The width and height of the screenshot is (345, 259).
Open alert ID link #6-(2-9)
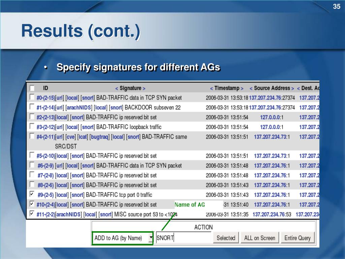coord(45,166)
